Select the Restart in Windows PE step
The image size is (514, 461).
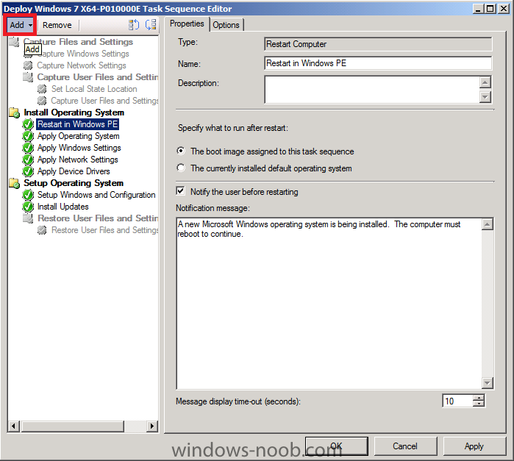77,124
